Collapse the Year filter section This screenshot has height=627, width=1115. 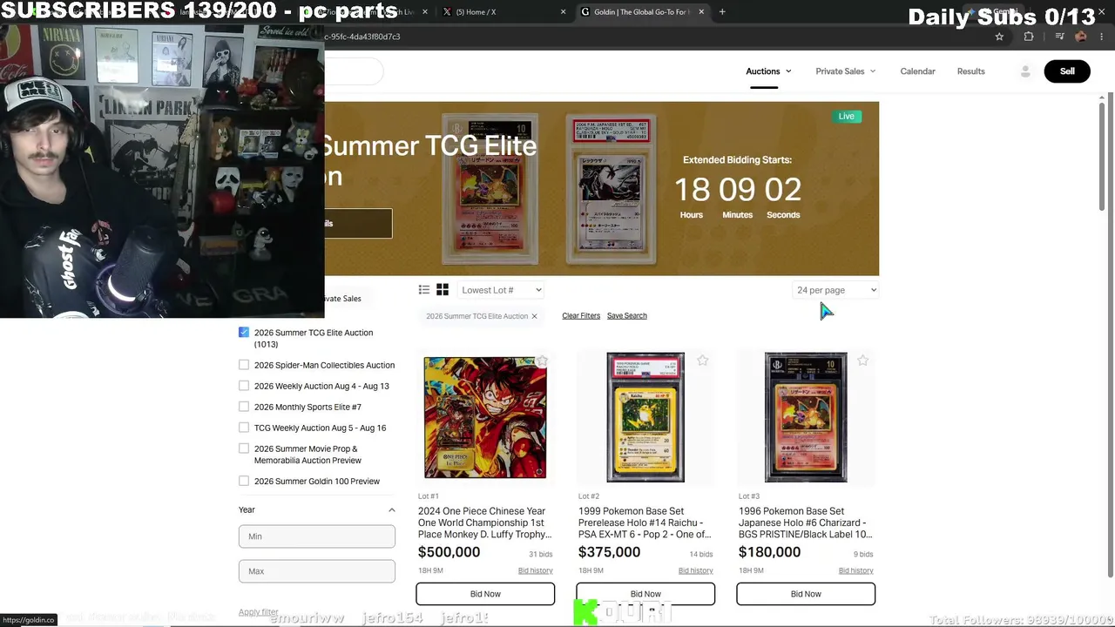click(x=391, y=510)
